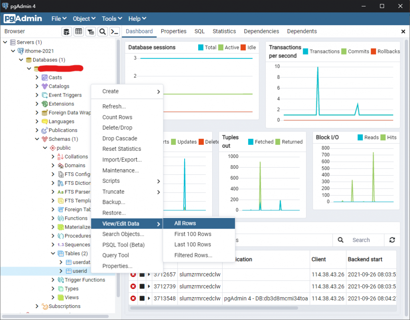Click the pgAdmin logo
Image resolution: width=410 pixels, height=320 pixels.
pos(23,18)
